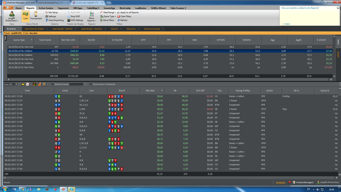Image resolution: width=341 pixels, height=192 pixels.
Task: Open the Marked hands combo box
Action: tap(77, 84)
